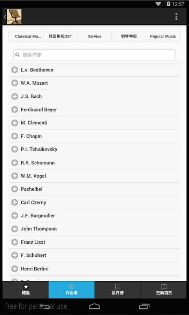Tap the Android home button

(x=94, y=306)
